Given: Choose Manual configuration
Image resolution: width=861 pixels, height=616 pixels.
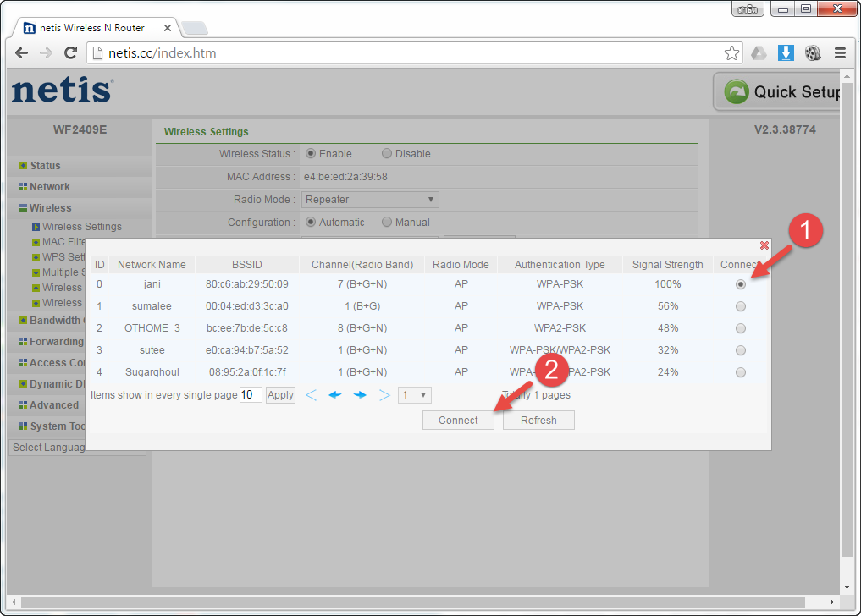Looking at the screenshot, I should pyautogui.click(x=387, y=222).
